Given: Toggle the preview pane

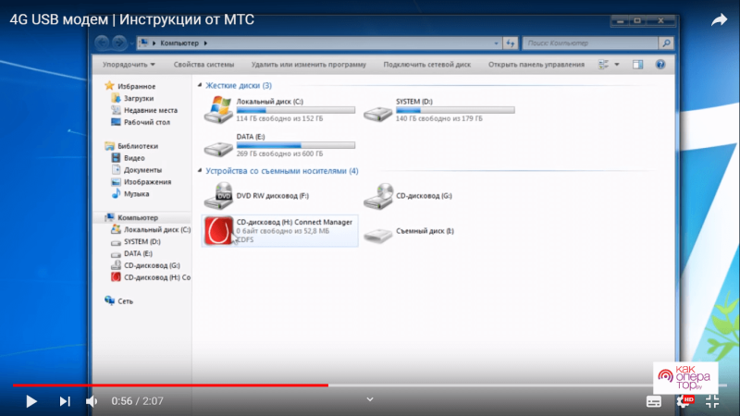Looking at the screenshot, I should [x=637, y=65].
